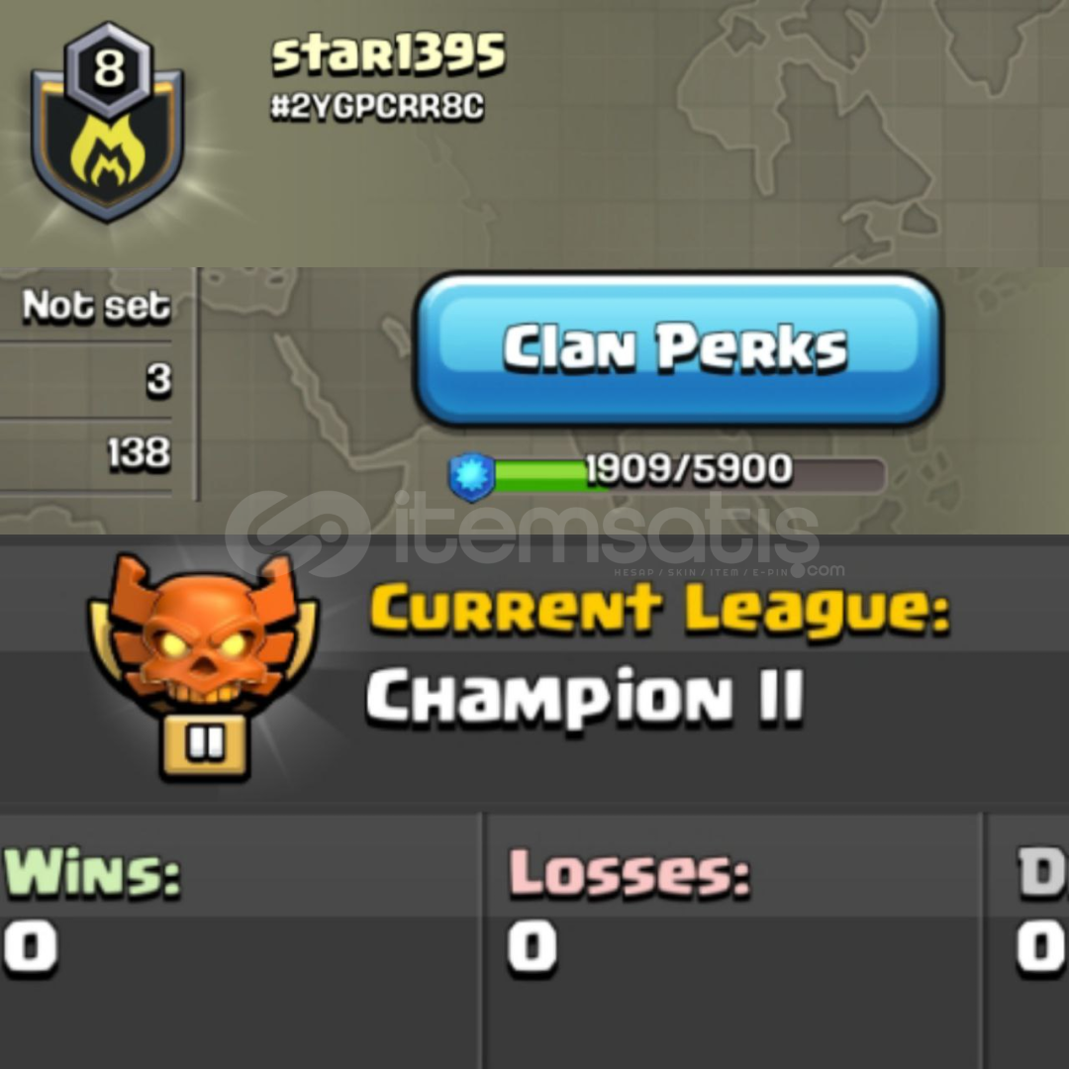Open the Clan Perks button
The width and height of the screenshot is (1069, 1069).
(x=678, y=348)
